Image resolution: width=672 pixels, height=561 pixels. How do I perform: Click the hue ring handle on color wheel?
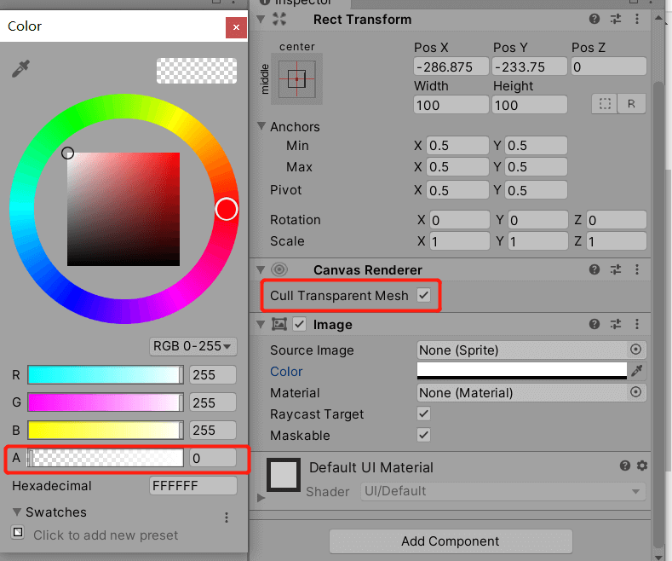tap(227, 209)
